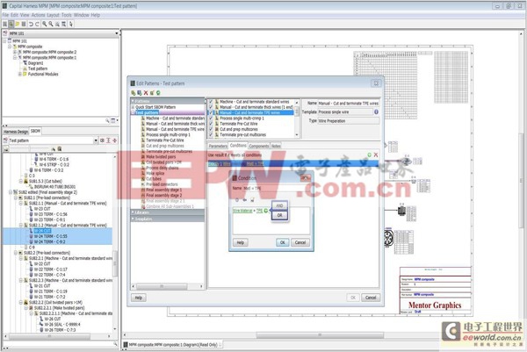This screenshot has width=527, height=352.
Task: Click Help in Edit Patterns dialog
Action: [x=139, y=298]
